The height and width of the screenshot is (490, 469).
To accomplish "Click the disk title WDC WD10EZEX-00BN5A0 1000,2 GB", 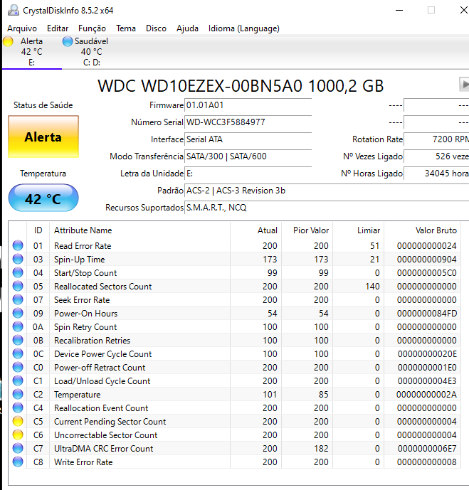I will point(241,85).
